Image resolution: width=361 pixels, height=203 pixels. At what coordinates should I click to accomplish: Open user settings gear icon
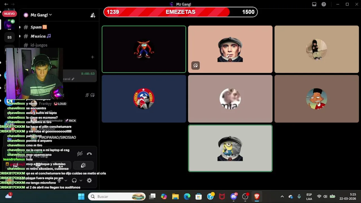(x=89, y=180)
